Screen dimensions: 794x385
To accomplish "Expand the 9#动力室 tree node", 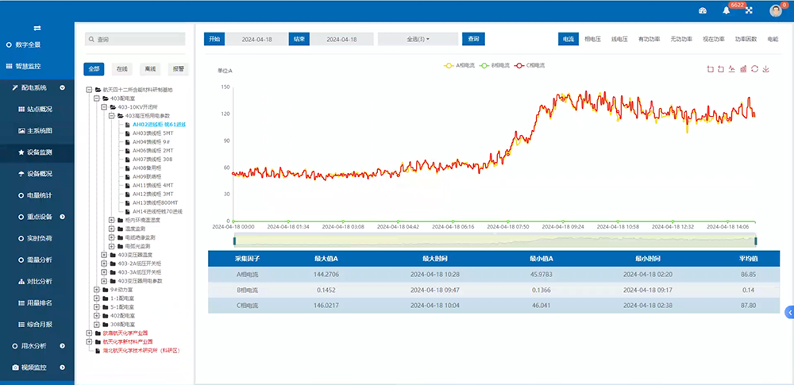I will tap(97, 290).
